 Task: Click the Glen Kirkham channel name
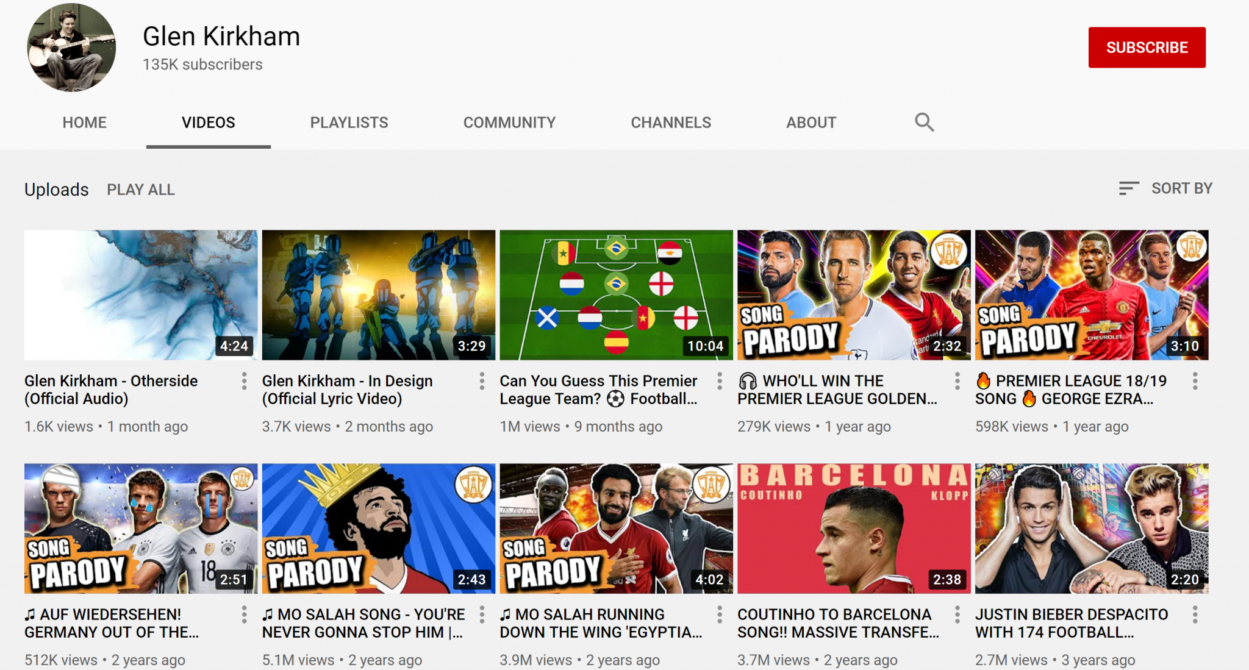(x=221, y=37)
